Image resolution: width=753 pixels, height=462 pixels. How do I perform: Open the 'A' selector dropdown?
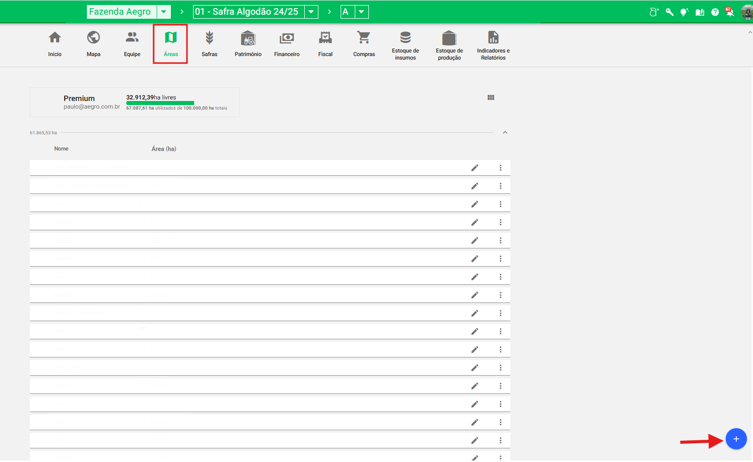(x=361, y=12)
